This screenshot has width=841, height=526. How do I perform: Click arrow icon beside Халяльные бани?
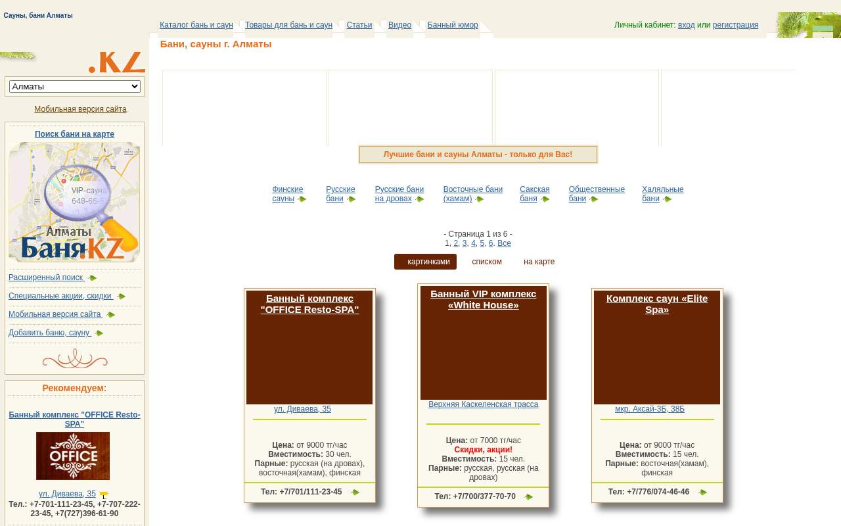(668, 199)
